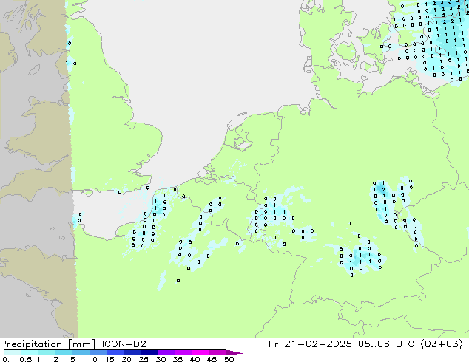Select the 30–35 mm purple swatch
Image resolution: width=469 pixels, height=362 pixels.
(x=166, y=352)
